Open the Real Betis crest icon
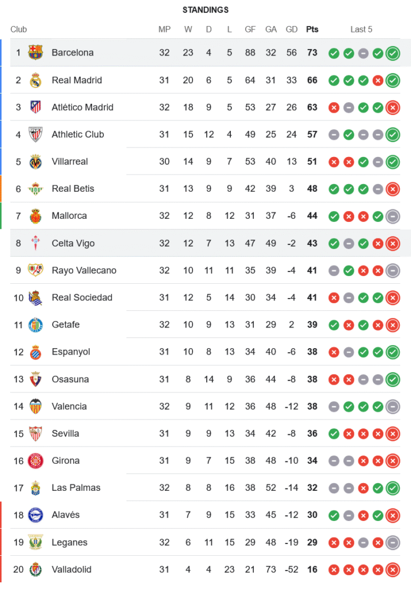 point(35,189)
